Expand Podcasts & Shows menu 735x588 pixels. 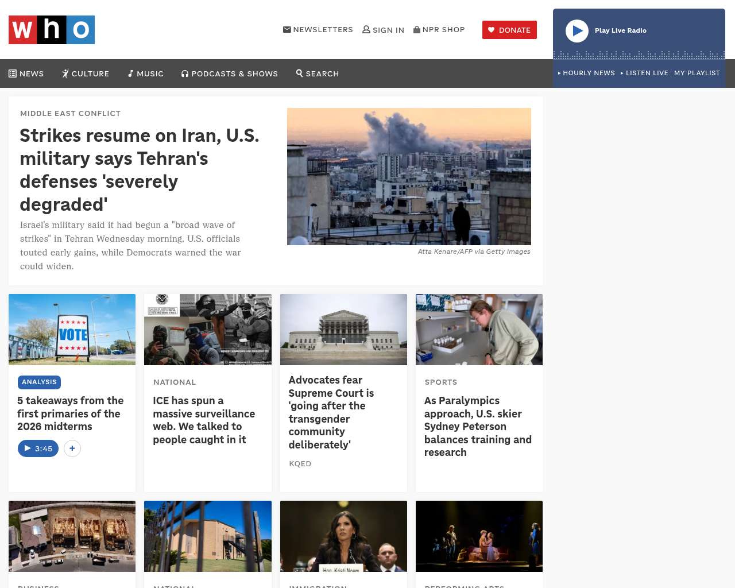click(230, 73)
